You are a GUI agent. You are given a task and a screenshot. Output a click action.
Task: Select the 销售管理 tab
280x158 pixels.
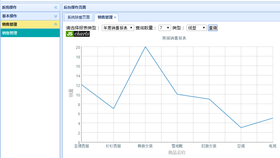(x=105, y=17)
